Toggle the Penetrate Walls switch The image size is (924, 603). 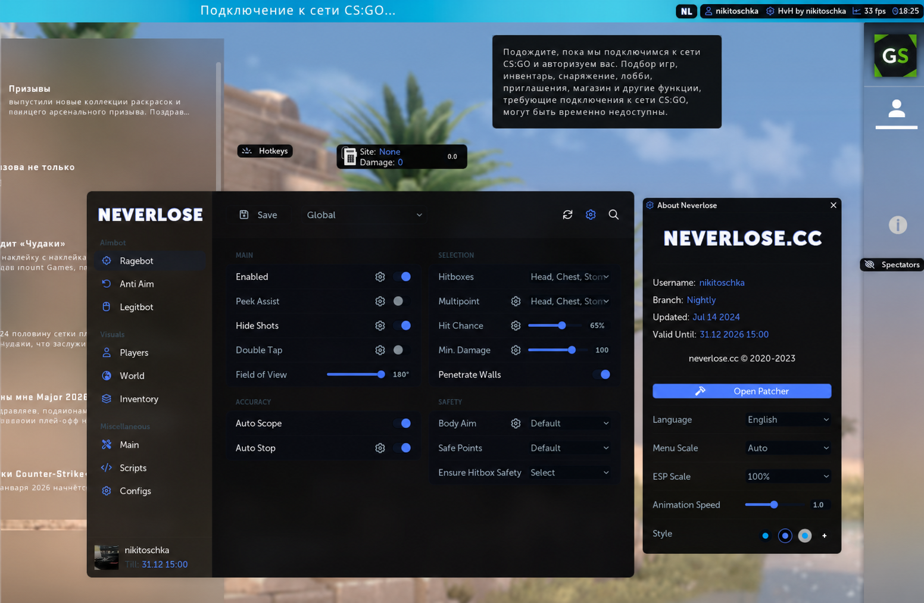[x=602, y=374]
